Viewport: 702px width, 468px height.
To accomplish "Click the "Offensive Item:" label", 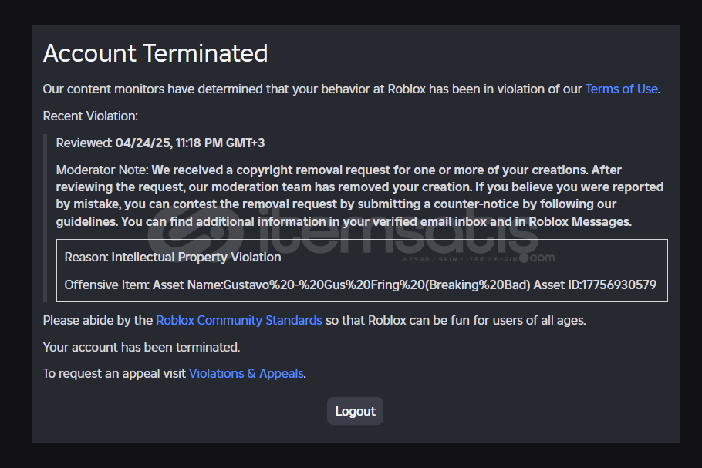I will 106,285.
